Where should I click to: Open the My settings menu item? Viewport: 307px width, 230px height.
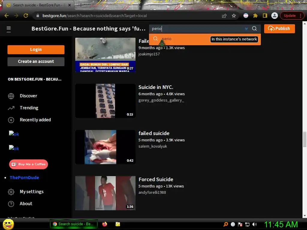tap(31, 192)
